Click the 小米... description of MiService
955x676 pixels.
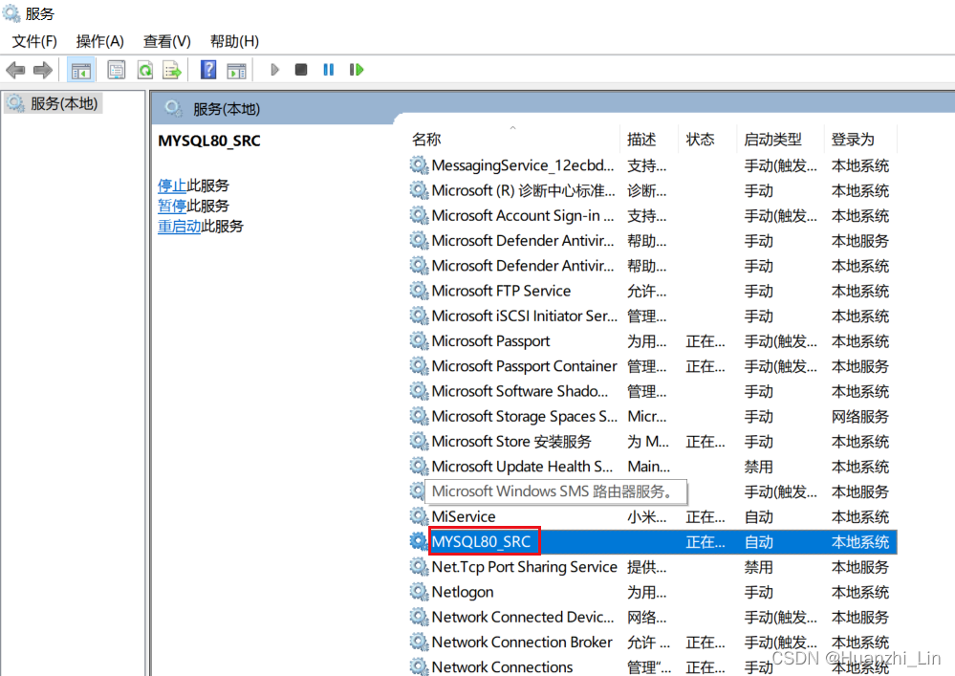point(647,517)
